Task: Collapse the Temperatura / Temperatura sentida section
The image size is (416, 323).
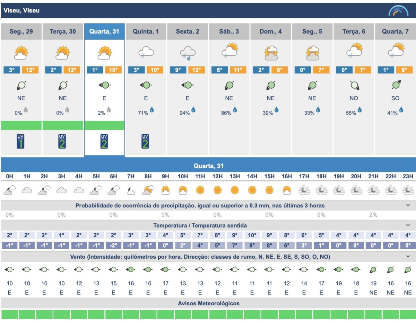Action: point(408,225)
